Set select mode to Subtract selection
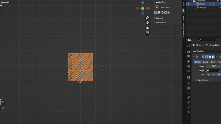Viewport: 221px width, 124px height. point(162,12)
